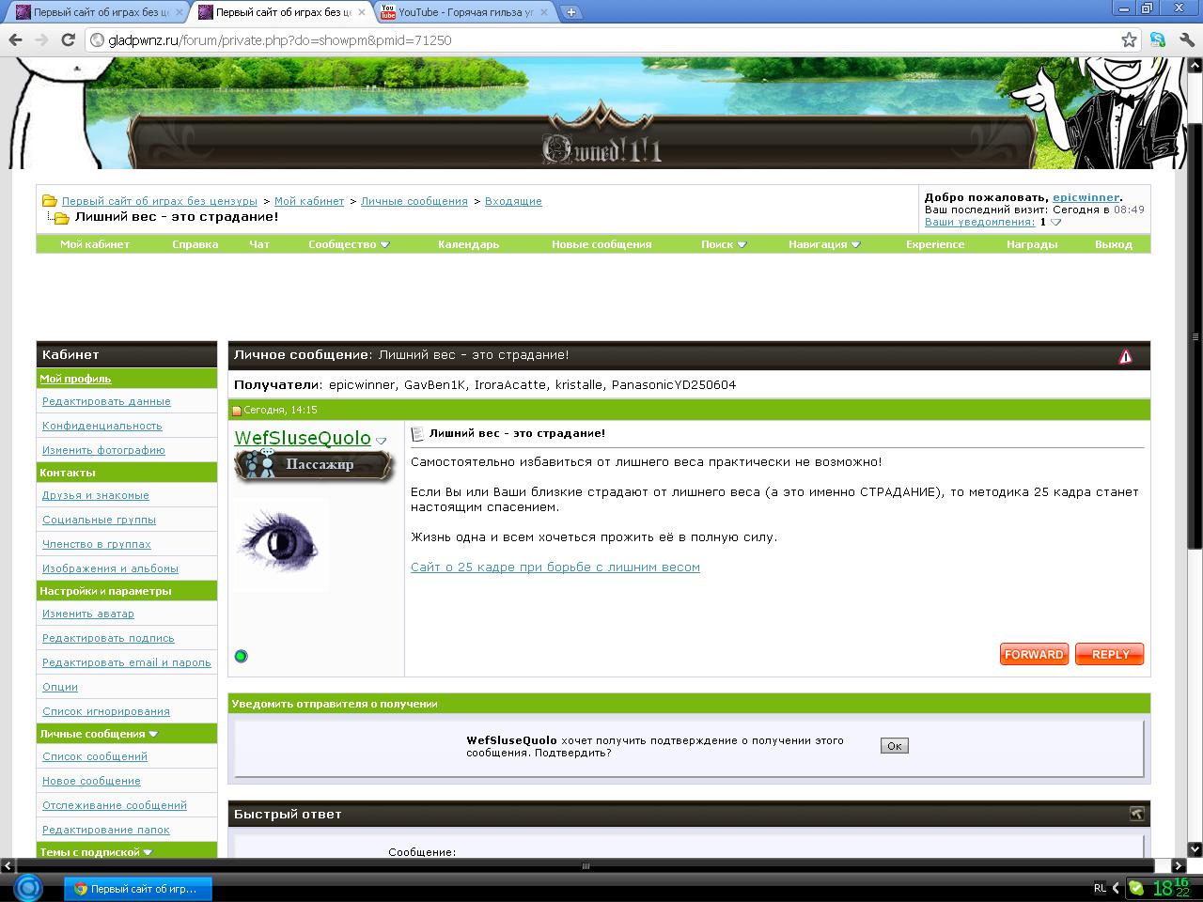Open the Skype extension icon
Image resolution: width=1203 pixels, height=902 pixels.
tap(1157, 39)
